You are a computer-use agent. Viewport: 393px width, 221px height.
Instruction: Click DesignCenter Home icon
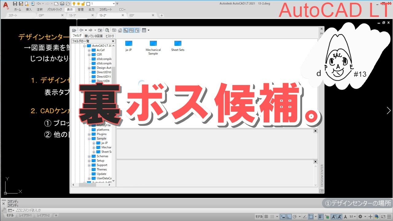120,30
